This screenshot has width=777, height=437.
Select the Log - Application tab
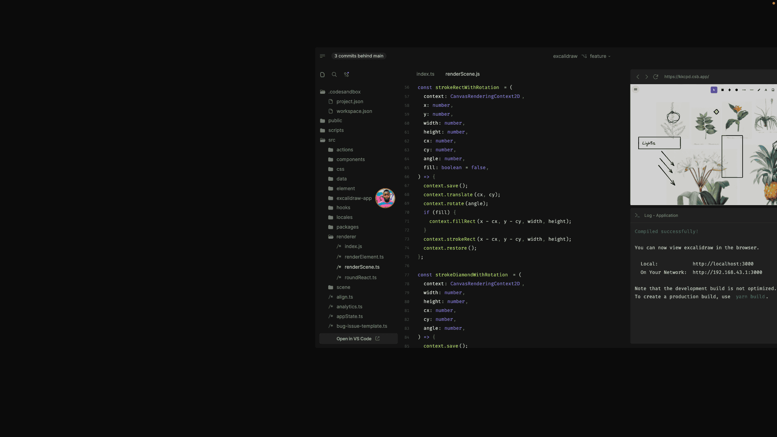[661, 215]
